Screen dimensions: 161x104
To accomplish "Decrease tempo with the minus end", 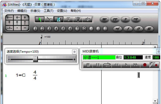I will pos(9,59).
